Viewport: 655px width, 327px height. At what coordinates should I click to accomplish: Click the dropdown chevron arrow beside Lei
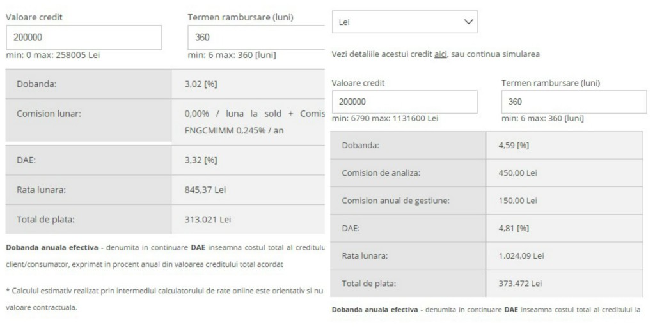point(469,22)
